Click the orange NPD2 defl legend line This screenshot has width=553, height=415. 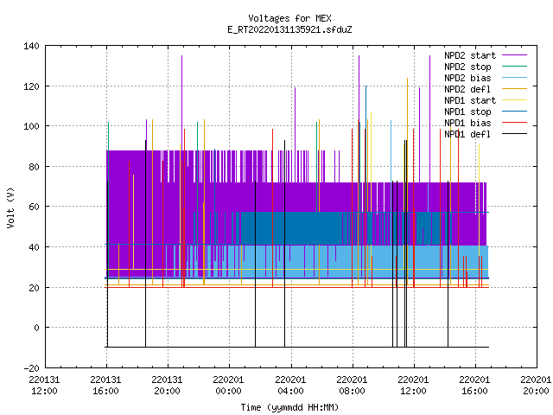tap(515, 88)
